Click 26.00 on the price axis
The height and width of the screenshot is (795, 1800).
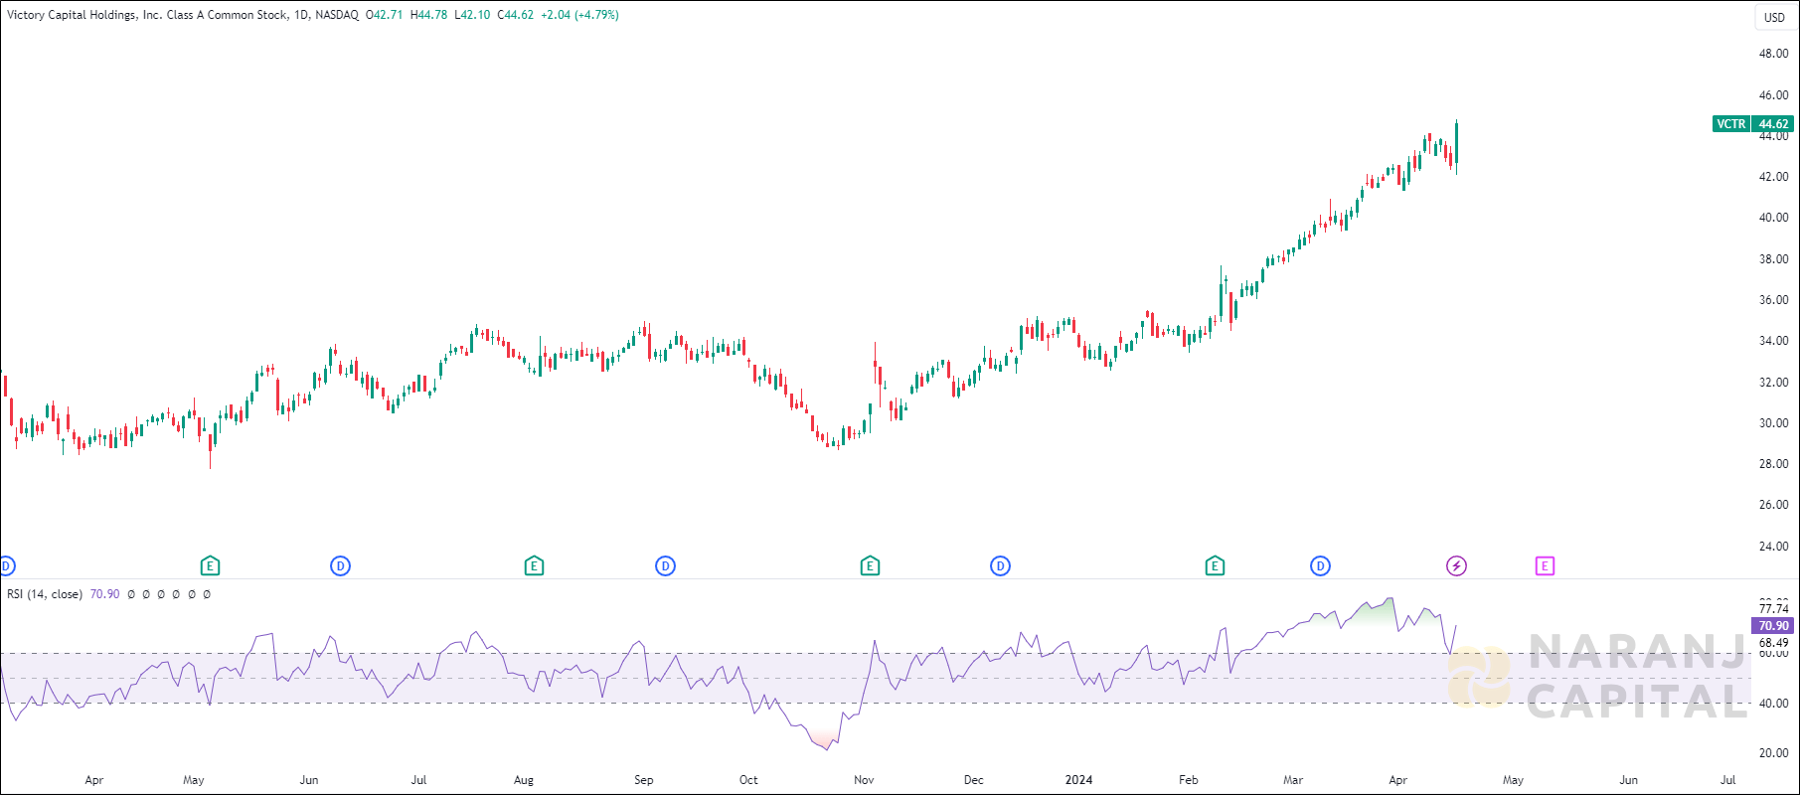pyautogui.click(x=1773, y=505)
